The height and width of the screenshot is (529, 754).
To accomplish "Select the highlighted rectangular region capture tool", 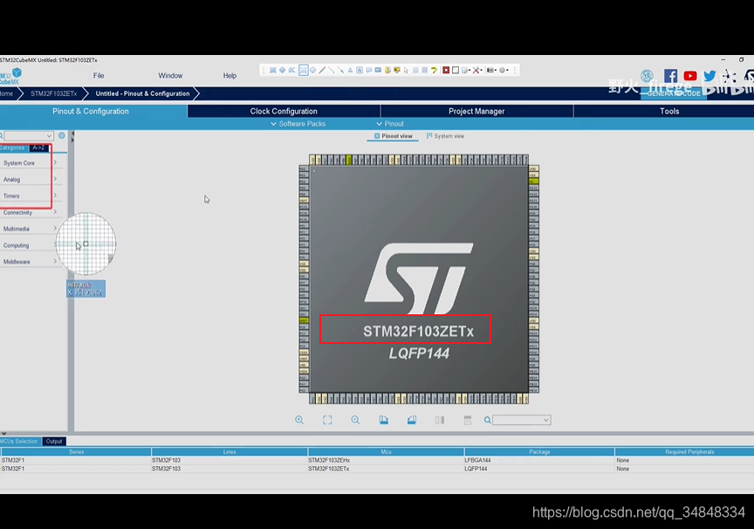I will (304, 70).
